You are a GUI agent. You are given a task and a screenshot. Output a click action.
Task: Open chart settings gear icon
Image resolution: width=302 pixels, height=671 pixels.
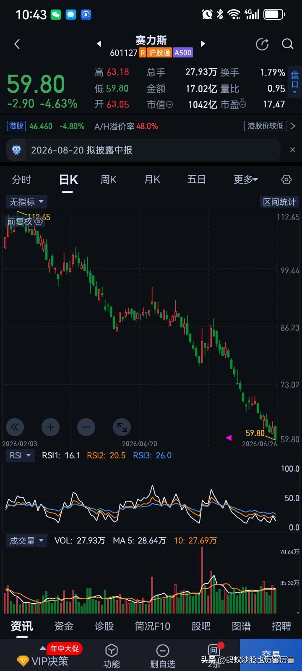tap(286, 179)
